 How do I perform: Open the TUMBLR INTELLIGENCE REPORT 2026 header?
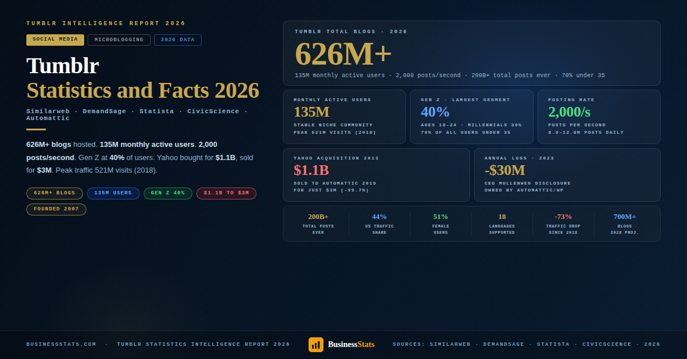point(105,23)
